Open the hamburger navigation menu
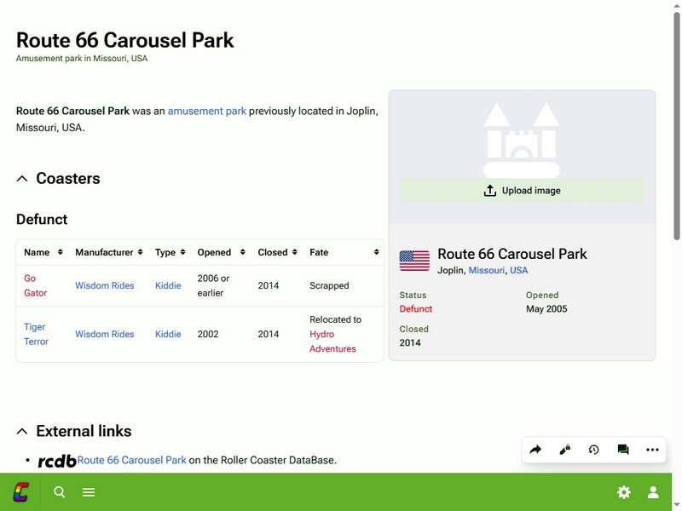Screen dimensions: 682x511 (89, 492)
